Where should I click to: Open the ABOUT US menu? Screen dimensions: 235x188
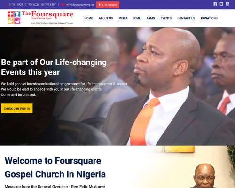[x=106, y=18]
